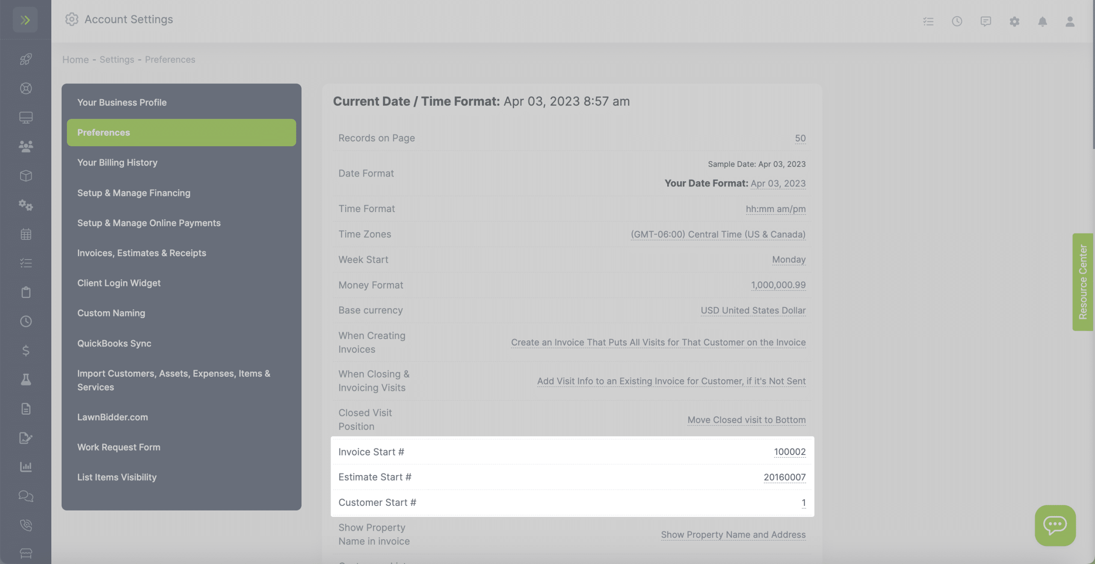Open the Resource Center side tab
Image resolution: width=1095 pixels, height=564 pixels.
(1083, 282)
